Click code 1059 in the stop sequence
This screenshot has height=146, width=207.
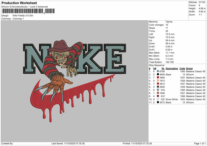(x=183, y=87)
